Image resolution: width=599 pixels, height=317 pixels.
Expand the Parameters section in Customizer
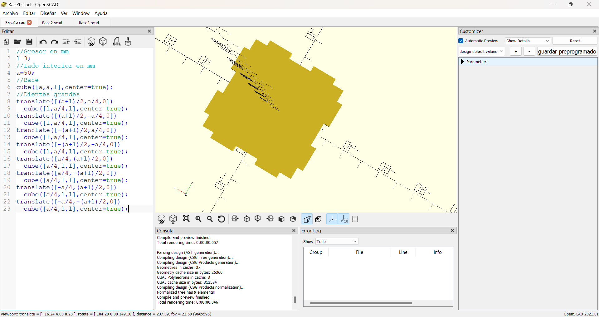pos(462,62)
